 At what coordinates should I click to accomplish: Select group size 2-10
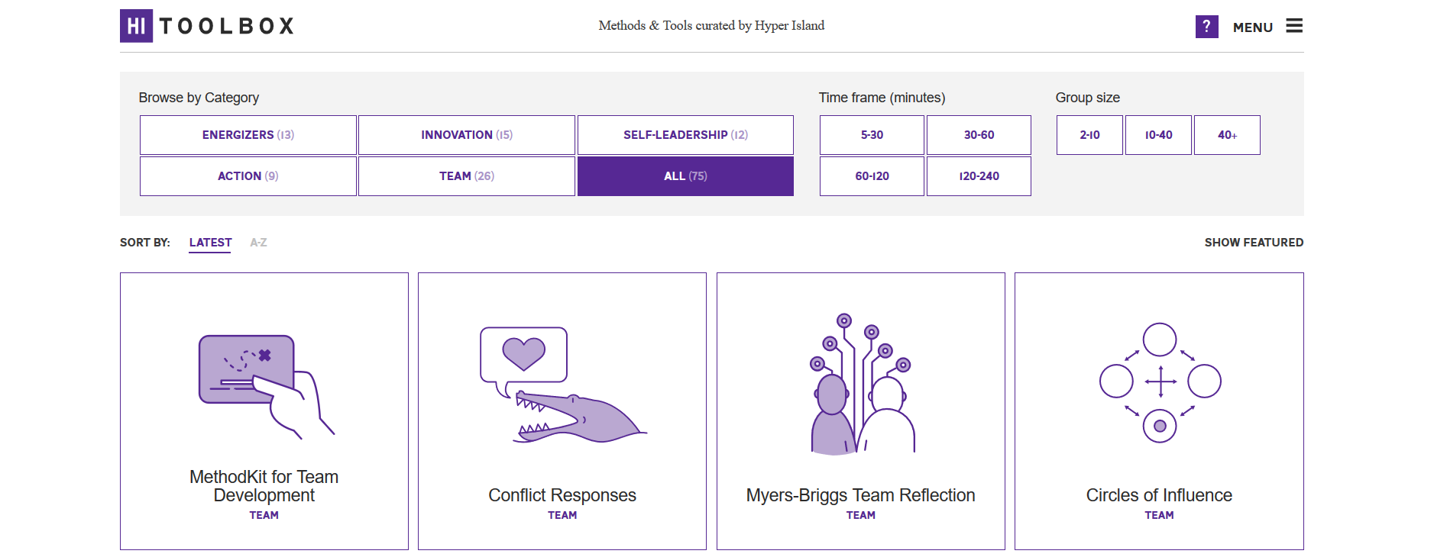coord(1089,135)
